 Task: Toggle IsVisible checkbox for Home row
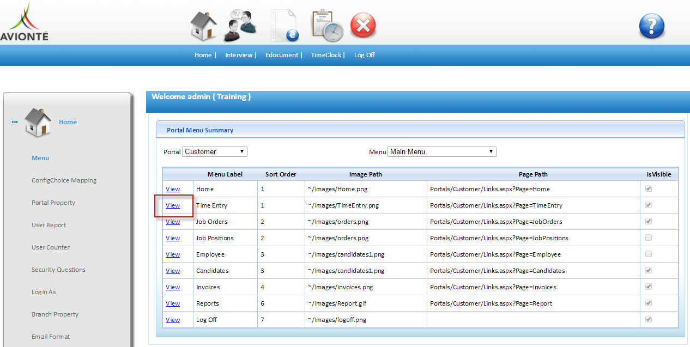point(648,189)
